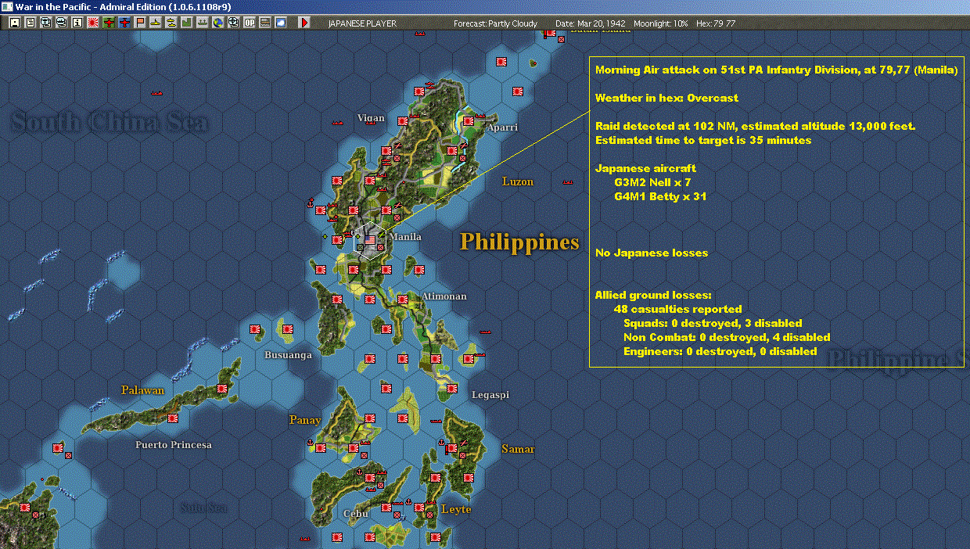Click the JAPANESE PLAYER status text
Viewport: 970px width, 549px height.
(362, 23)
